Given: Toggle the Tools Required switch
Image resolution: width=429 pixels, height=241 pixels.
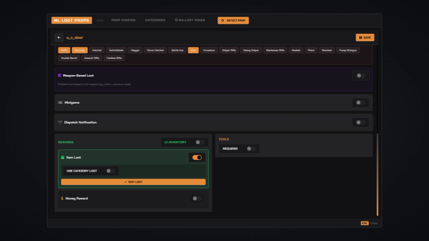Looking at the screenshot, I should click(251, 149).
